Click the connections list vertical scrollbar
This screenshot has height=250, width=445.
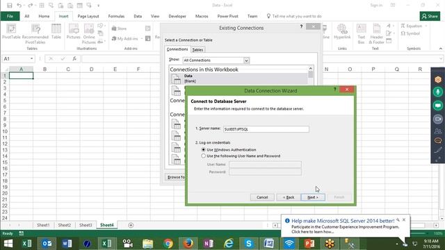click(x=311, y=75)
